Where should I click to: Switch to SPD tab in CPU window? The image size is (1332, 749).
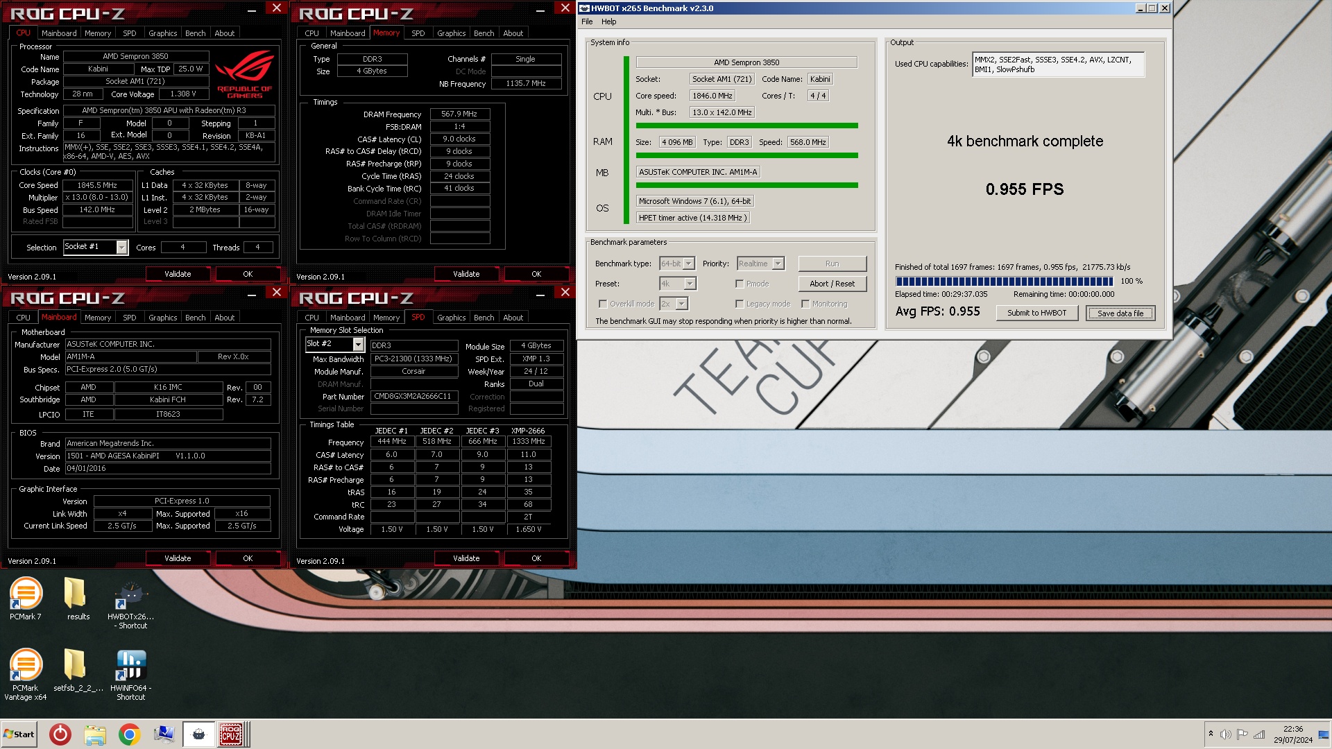pos(129,33)
